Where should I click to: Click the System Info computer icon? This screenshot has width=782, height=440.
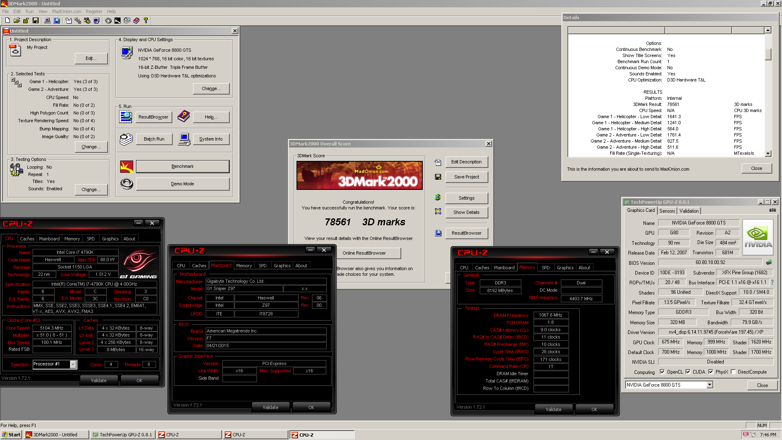click(184, 139)
